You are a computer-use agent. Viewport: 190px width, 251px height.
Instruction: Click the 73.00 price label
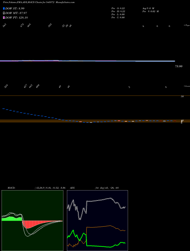point(179,66)
